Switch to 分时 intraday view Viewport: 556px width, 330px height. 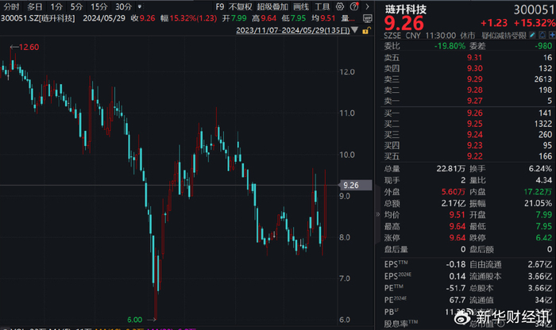coord(11,6)
